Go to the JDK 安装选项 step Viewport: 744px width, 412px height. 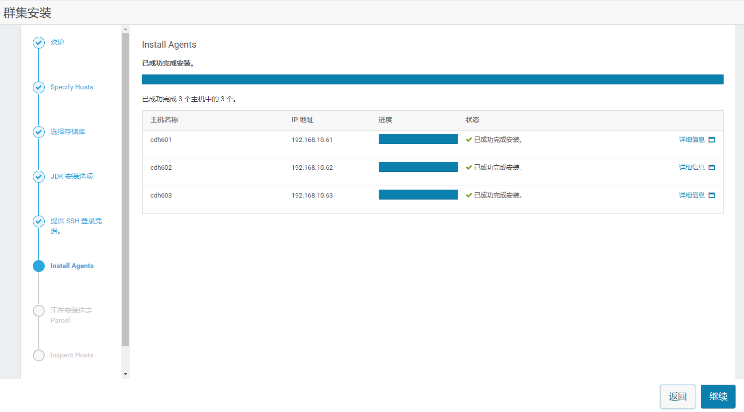[72, 177]
